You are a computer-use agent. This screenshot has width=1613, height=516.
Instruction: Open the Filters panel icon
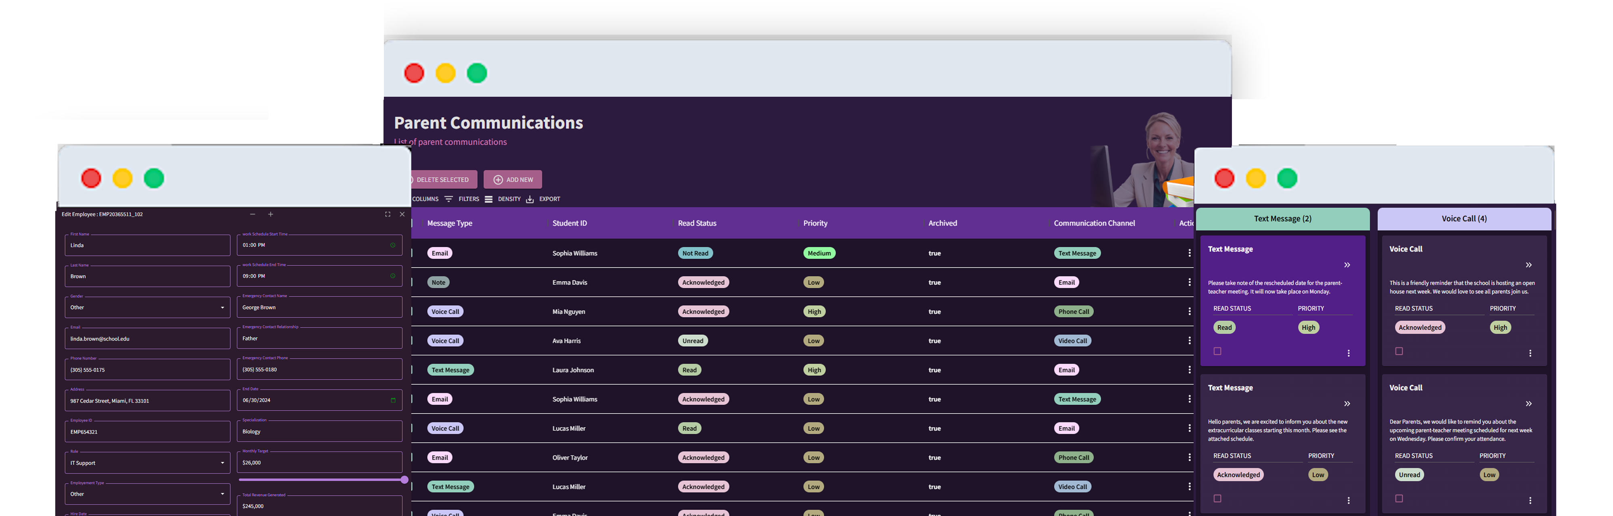(450, 199)
